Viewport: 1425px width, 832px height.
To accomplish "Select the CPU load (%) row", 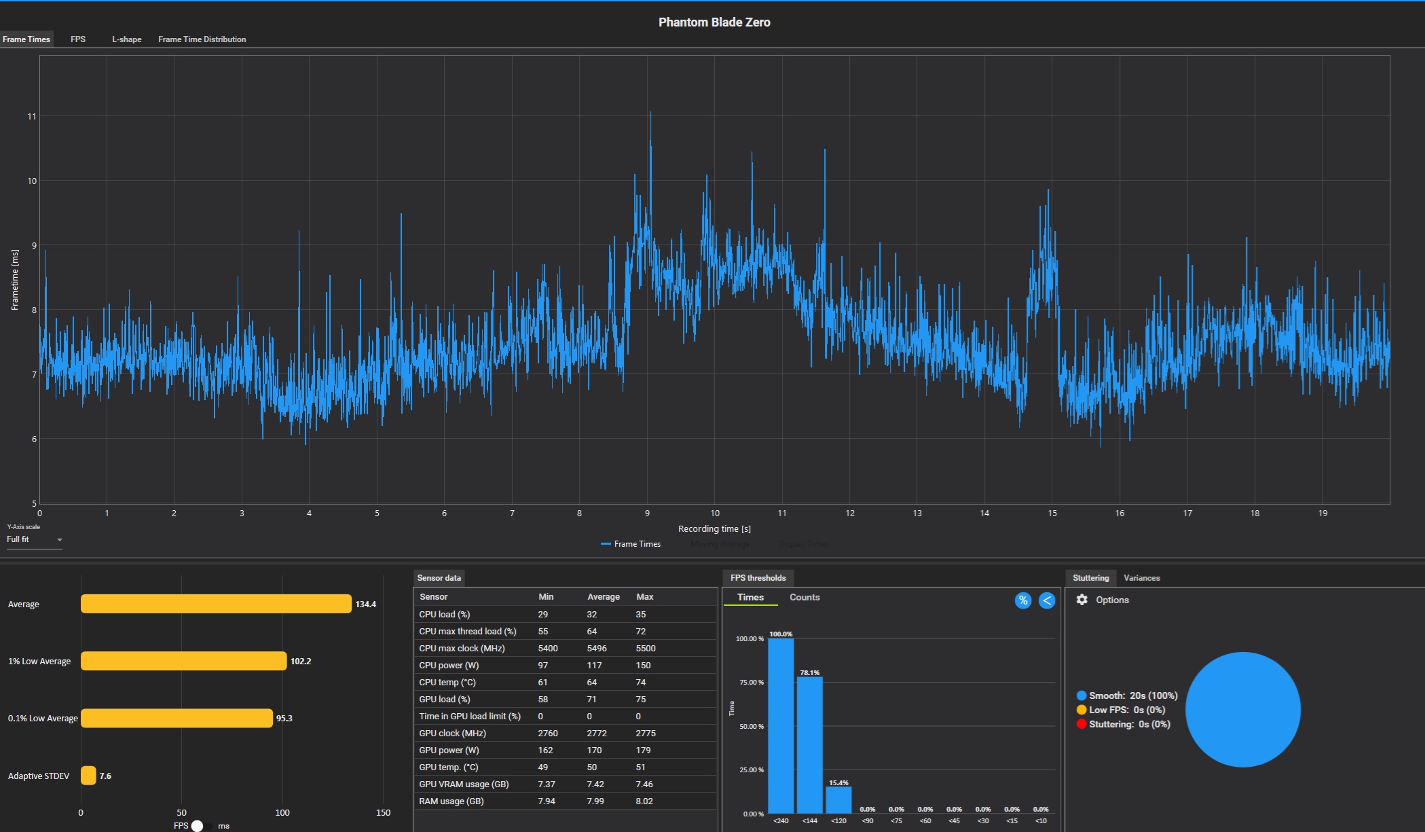I will (565, 614).
